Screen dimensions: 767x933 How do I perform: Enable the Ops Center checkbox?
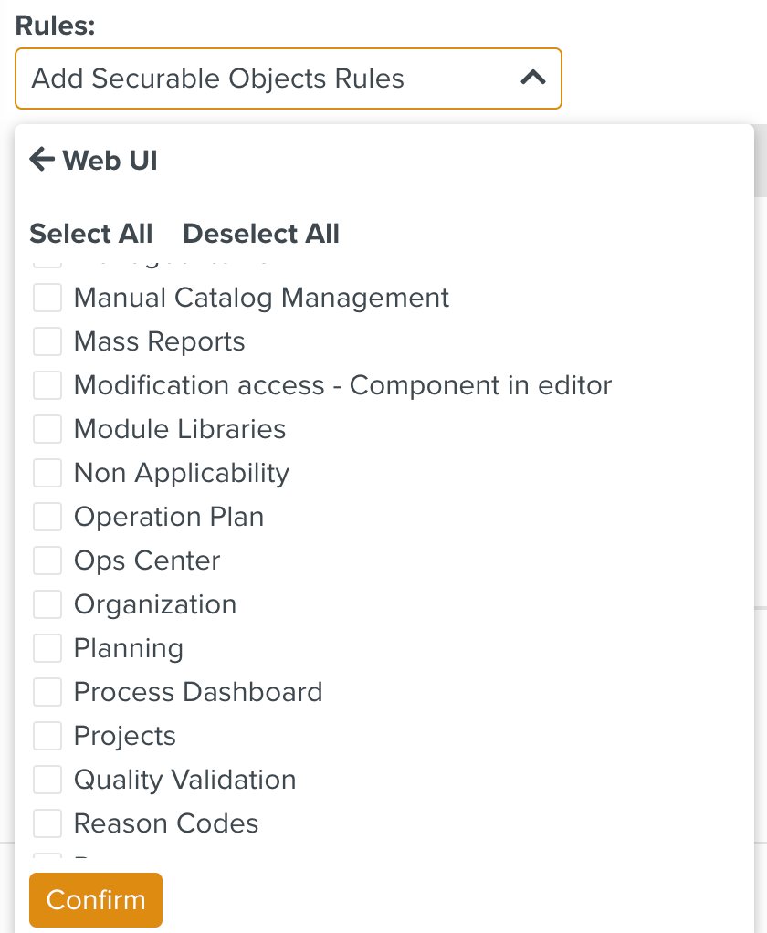47,561
